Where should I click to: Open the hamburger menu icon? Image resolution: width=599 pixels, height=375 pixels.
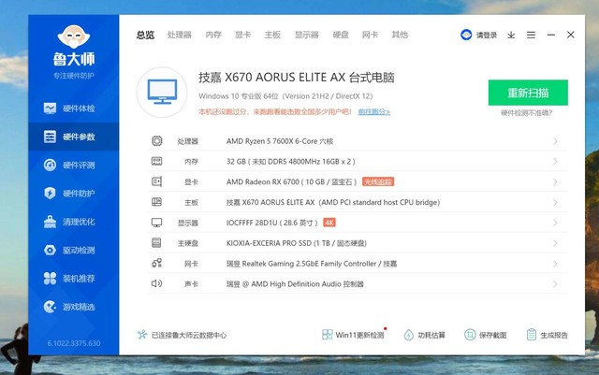531,35
